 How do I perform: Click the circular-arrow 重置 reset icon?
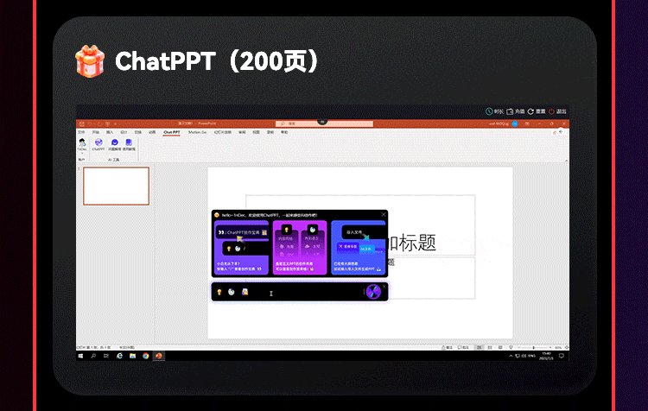coord(530,111)
